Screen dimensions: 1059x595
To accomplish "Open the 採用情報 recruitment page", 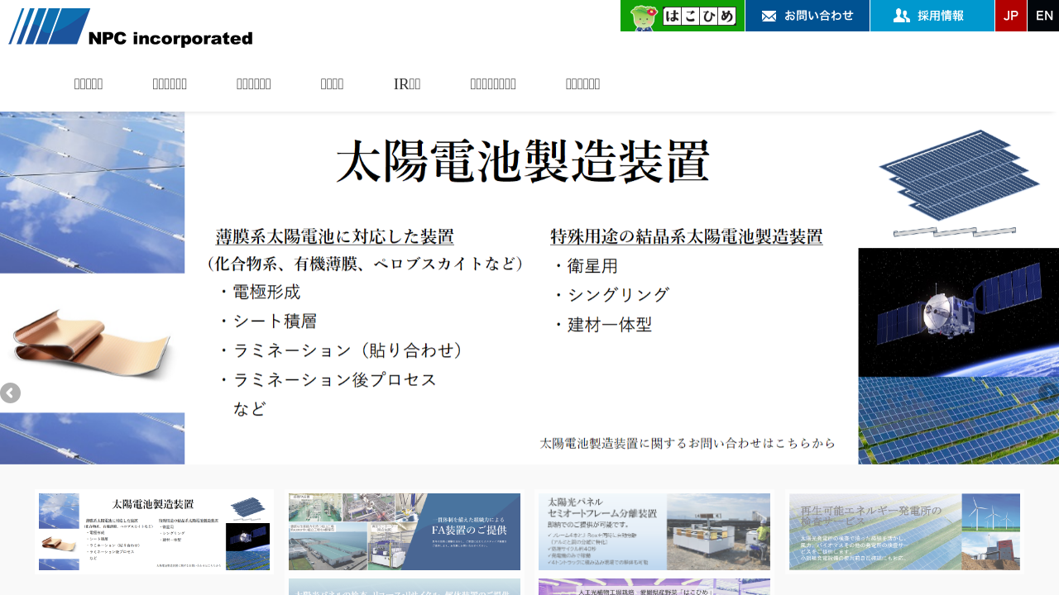I will coord(932,16).
